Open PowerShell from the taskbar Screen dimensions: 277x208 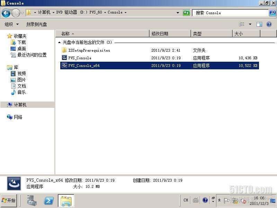(49, 201)
